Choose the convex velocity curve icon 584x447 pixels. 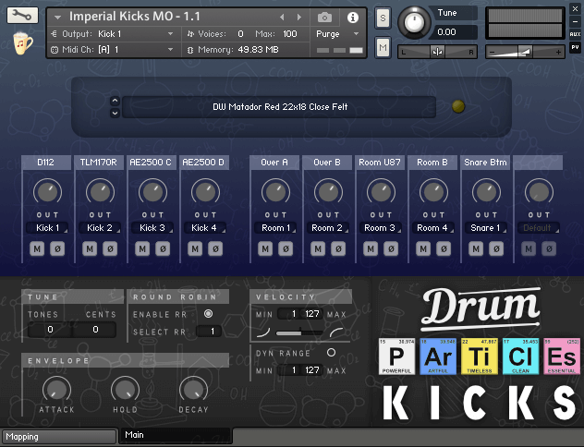(x=336, y=332)
